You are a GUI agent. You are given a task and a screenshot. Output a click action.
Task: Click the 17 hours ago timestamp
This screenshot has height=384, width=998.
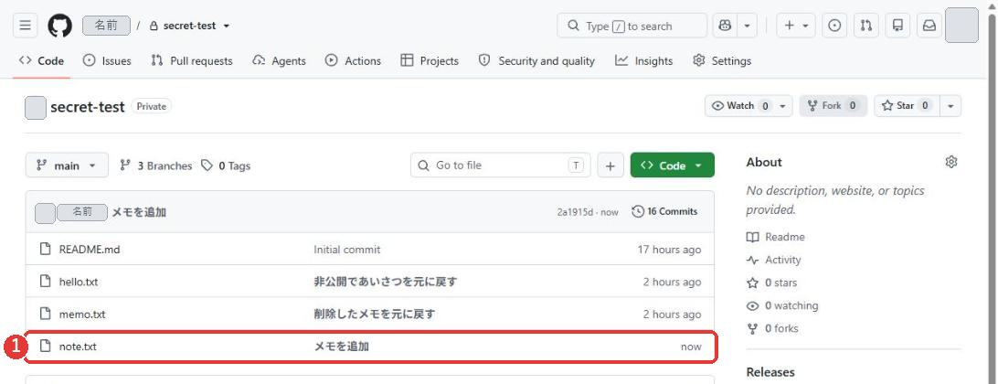tap(670, 250)
